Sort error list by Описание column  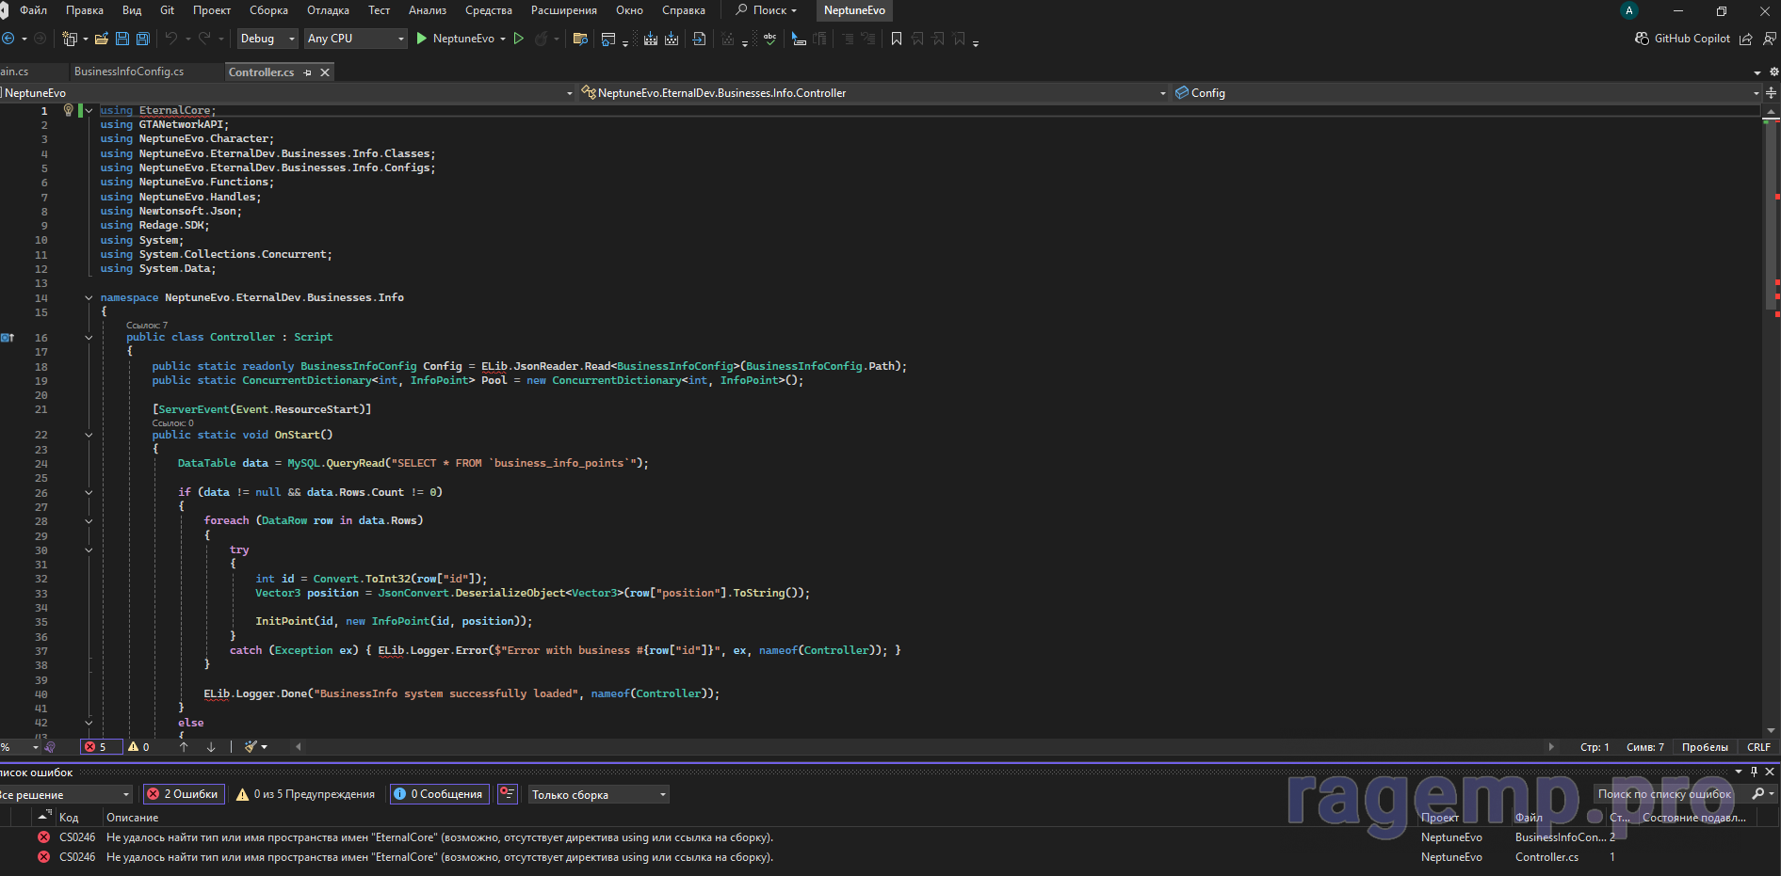133,818
